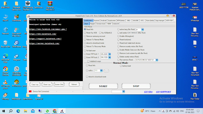Image resolution: width=203 pixels, height=114 pixels.
Task: Open WhatsApp icon on right desktop side
Action: 195,18
